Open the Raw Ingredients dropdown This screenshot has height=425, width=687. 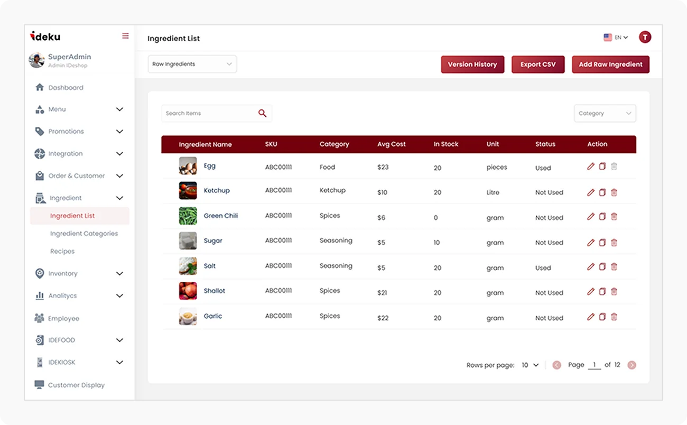(192, 64)
